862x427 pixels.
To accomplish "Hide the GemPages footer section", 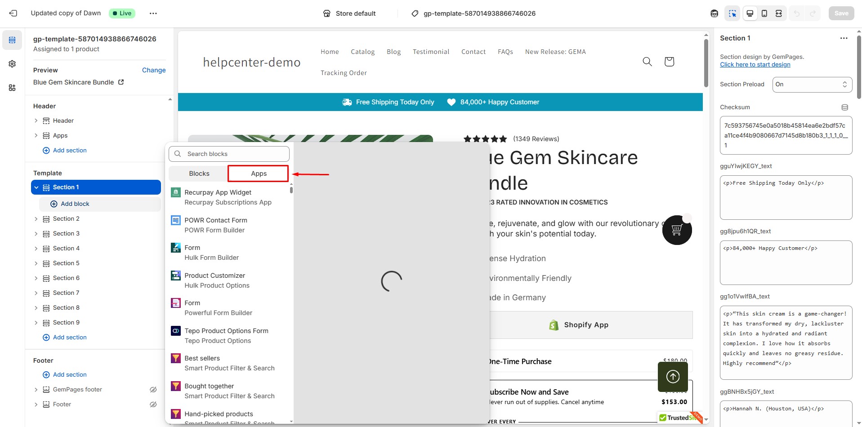I will point(153,389).
